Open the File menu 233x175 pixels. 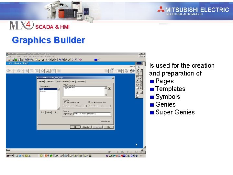(x=10, y=56)
